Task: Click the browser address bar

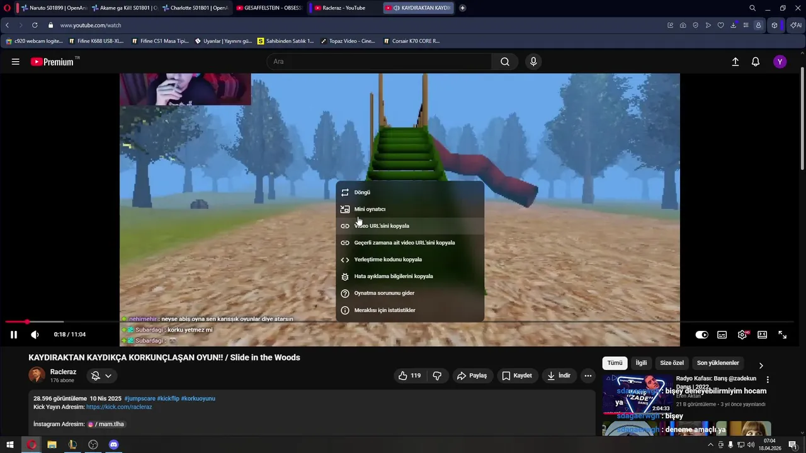Action: pyautogui.click(x=359, y=25)
